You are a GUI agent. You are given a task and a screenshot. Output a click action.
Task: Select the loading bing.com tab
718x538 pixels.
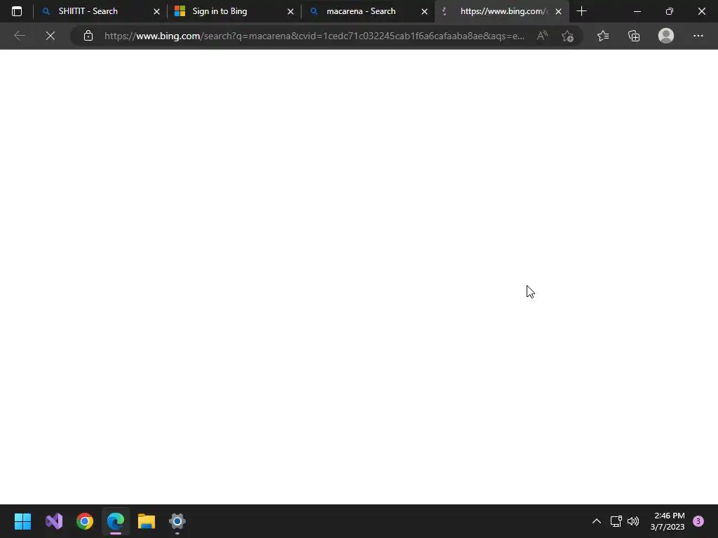502,11
